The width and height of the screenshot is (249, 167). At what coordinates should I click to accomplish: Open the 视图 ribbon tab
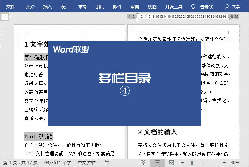tap(152, 6)
